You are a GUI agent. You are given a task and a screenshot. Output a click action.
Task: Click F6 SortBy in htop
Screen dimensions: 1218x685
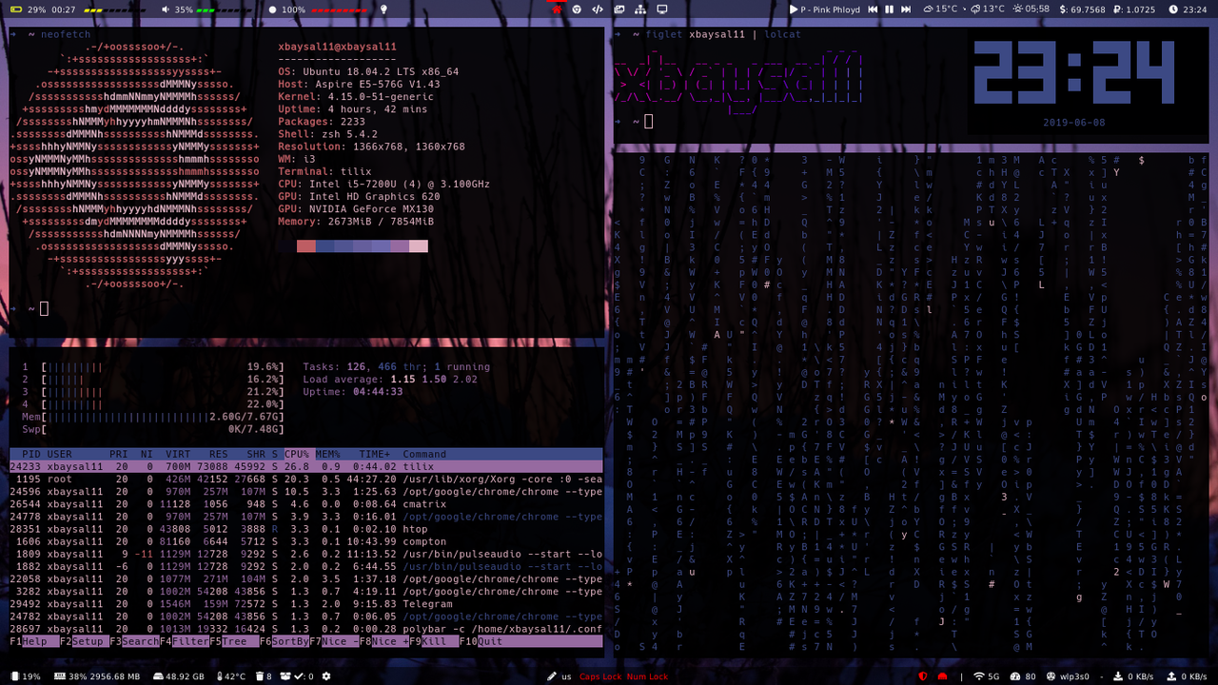(284, 641)
